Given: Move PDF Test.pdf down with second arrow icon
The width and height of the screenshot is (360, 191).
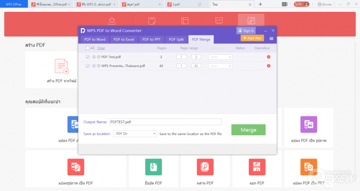Looking at the screenshot, I should point(98,57).
